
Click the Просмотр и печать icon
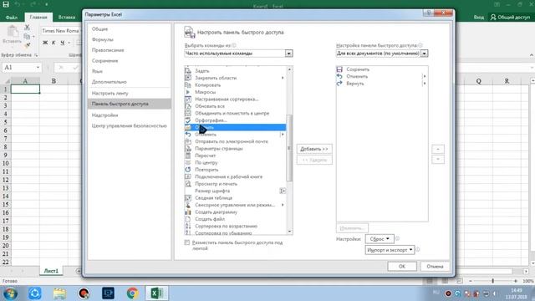[187, 184]
